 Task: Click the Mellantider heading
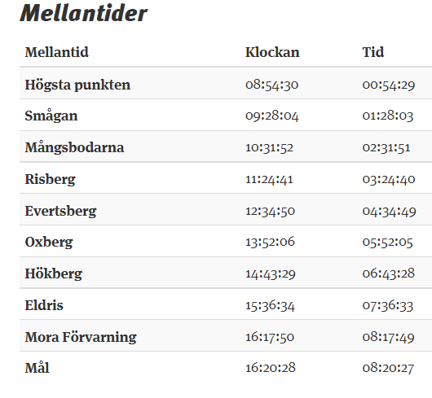(x=84, y=13)
